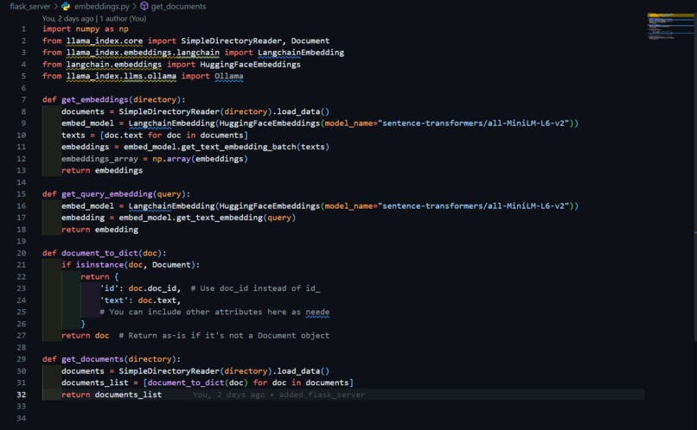Click the minimap code overview
This screenshot has width=697, height=430.
click(671, 27)
